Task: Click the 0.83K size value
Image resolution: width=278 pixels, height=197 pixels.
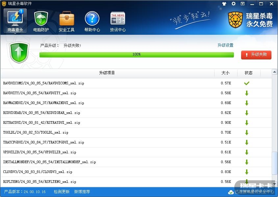Action: [226, 172]
